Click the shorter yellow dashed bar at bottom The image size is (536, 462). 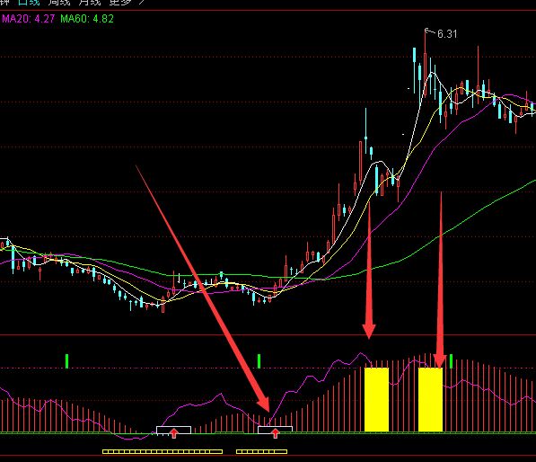pos(261,452)
